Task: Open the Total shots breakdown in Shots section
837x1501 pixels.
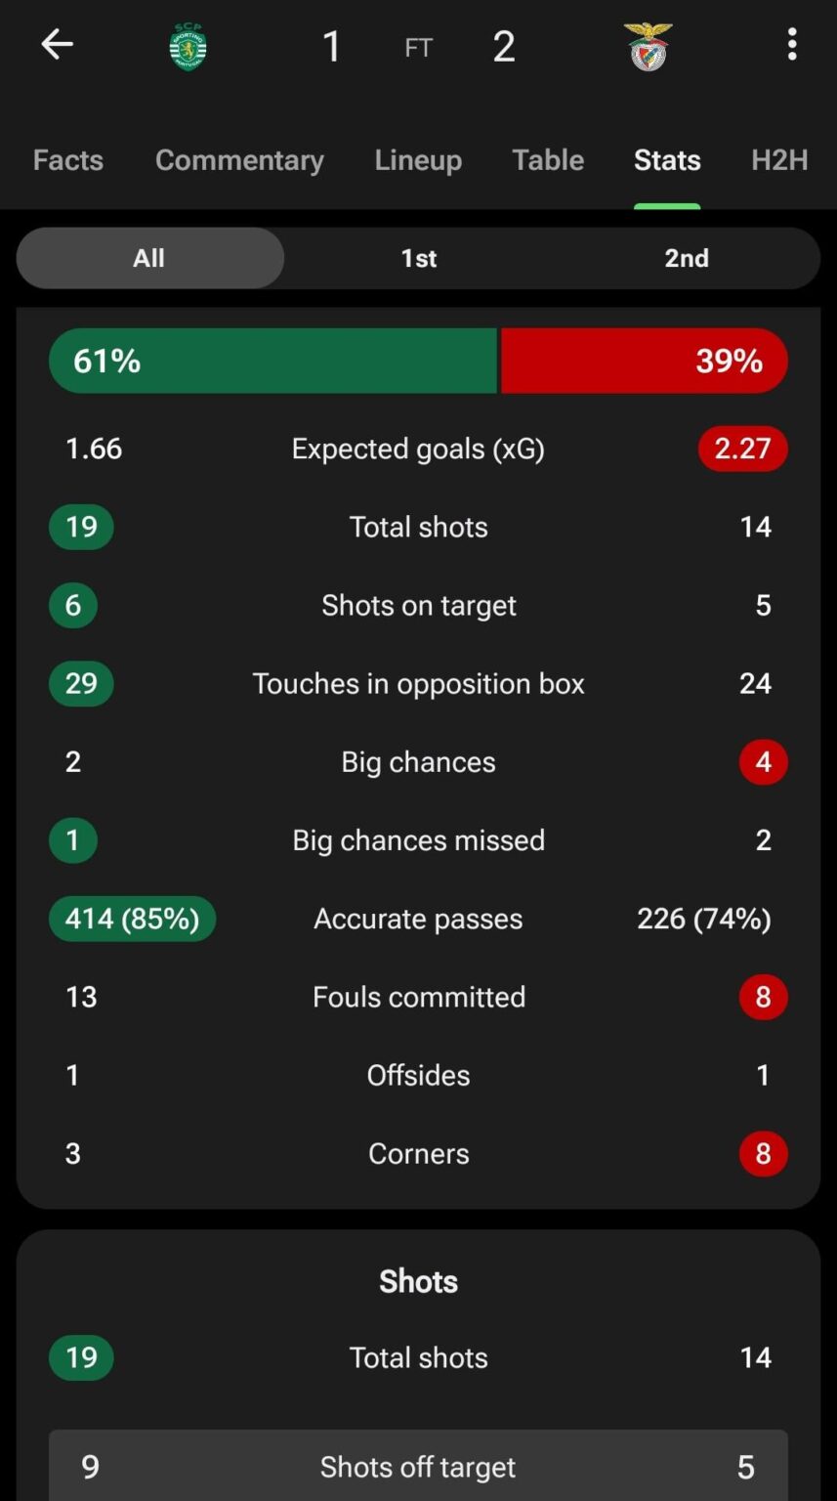Action: 418,1357
